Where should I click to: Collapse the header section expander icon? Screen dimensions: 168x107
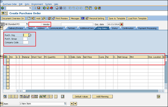pyautogui.click(x=1, y=28)
